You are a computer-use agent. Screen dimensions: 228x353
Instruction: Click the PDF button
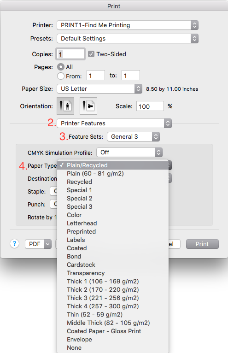35,244
